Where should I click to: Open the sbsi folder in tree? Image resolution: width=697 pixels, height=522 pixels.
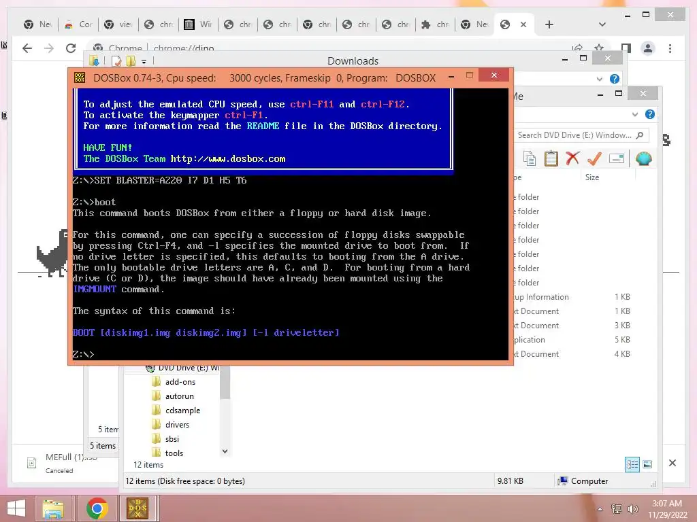click(x=172, y=438)
